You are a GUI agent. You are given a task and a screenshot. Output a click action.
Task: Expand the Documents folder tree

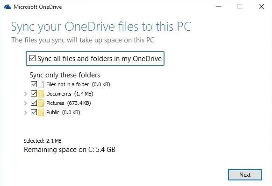point(26,94)
